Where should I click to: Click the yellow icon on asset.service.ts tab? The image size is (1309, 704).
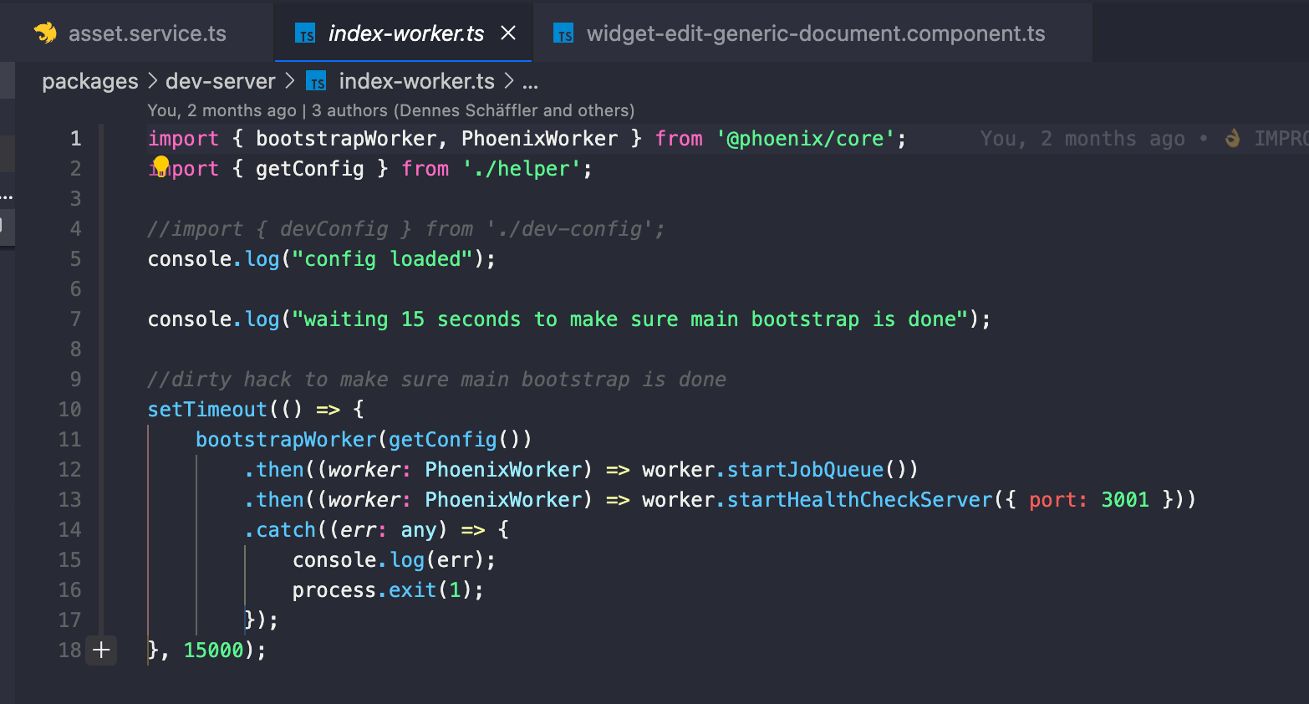click(x=45, y=33)
